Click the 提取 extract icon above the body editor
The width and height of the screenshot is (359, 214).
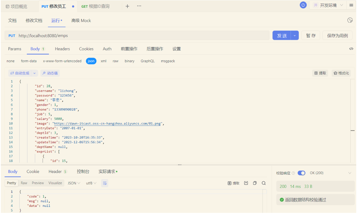tap(320, 73)
